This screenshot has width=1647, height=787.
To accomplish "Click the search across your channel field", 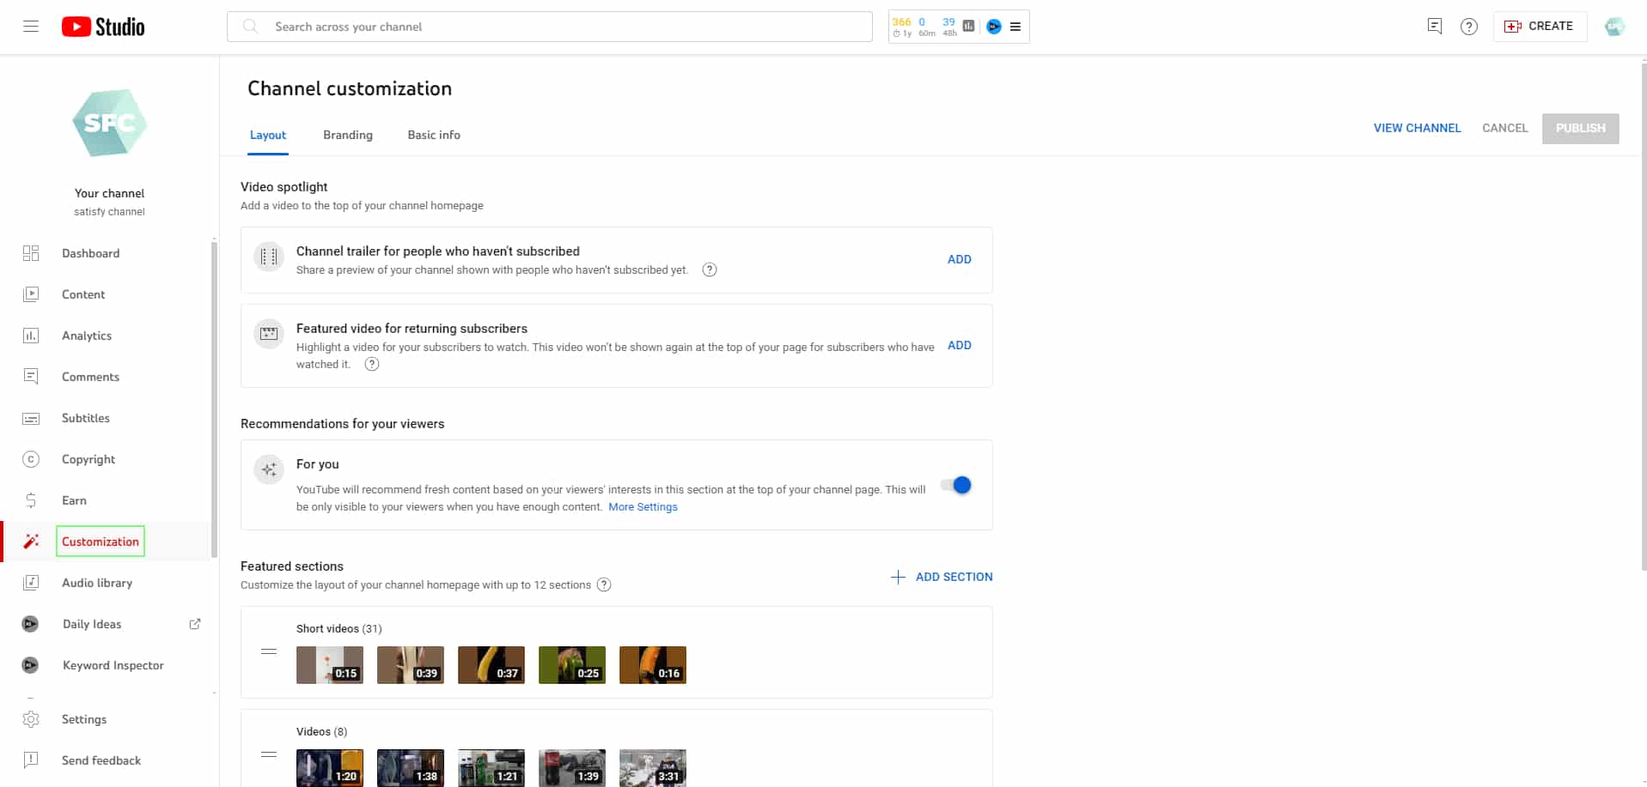I will pos(550,27).
